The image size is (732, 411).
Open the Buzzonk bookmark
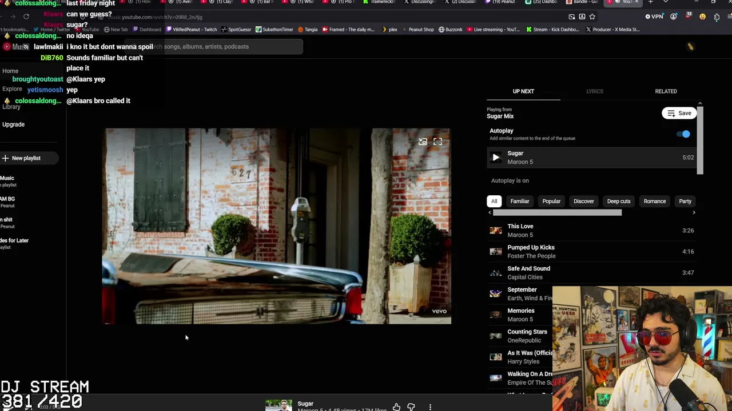click(451, 30)
